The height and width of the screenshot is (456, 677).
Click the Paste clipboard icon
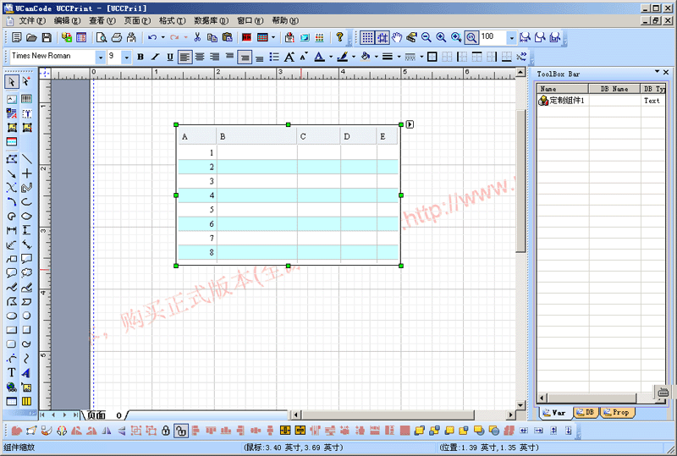point(226,38)
